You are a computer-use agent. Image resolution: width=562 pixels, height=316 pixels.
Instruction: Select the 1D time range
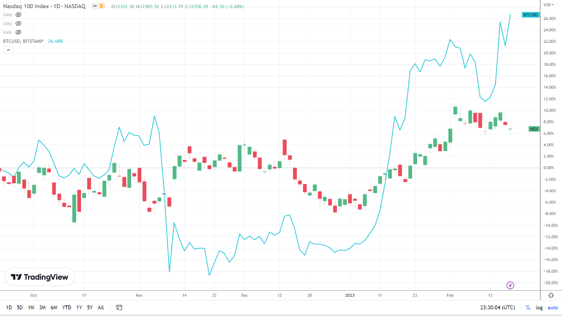point(9,307)
